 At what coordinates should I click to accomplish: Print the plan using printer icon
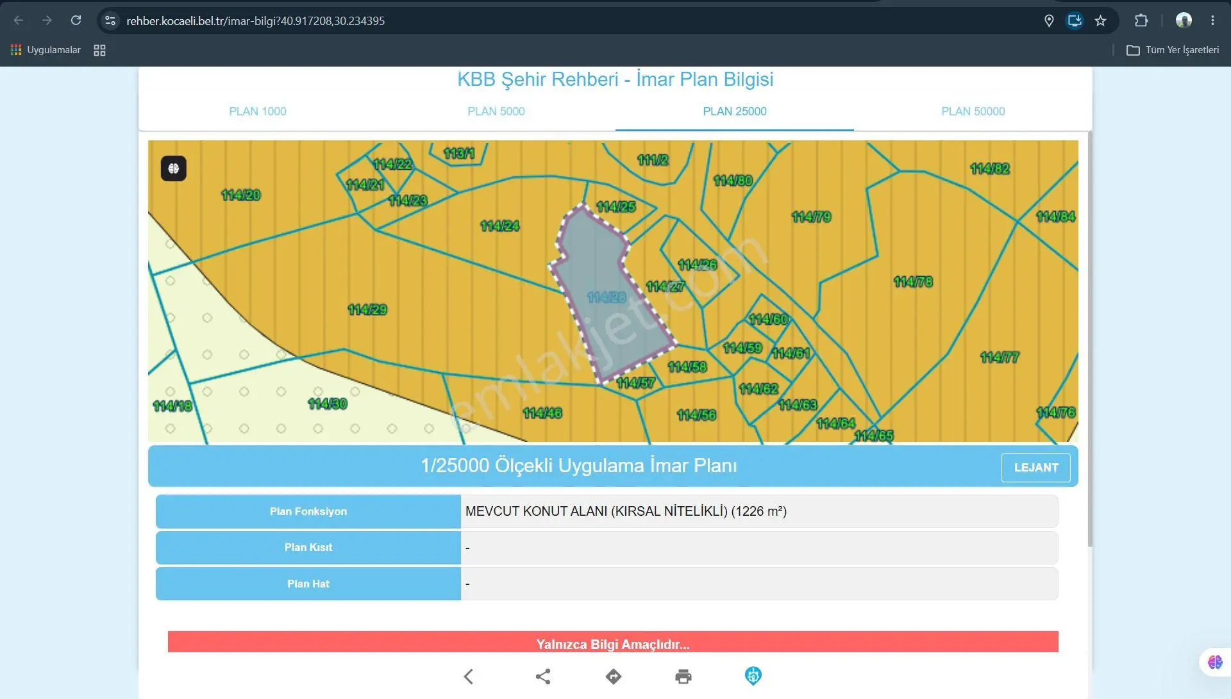tap(683, 677)
